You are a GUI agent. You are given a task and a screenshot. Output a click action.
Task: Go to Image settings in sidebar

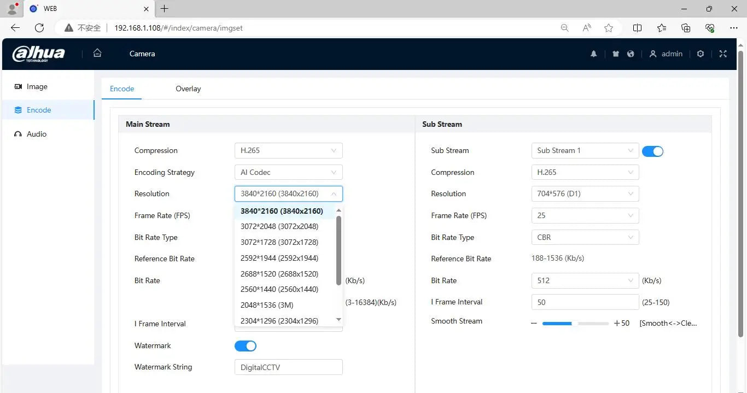point(37,86)
